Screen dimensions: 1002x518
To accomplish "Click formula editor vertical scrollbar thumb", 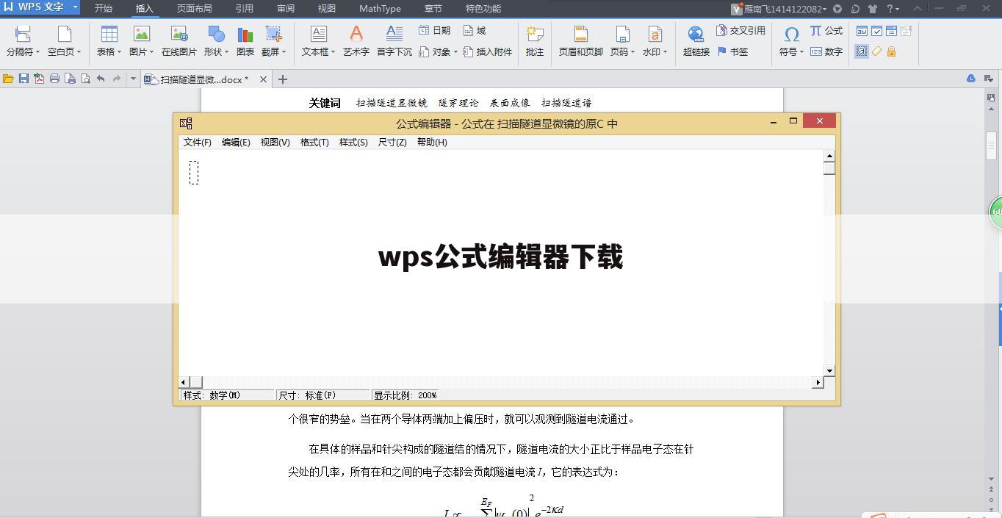I will point(829,168).
